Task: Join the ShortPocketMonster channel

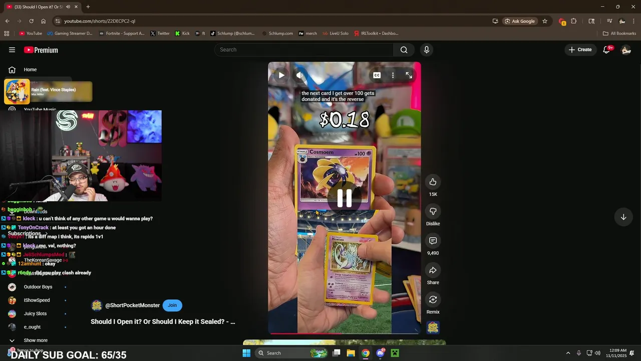Action: click(x=172, y=305)
